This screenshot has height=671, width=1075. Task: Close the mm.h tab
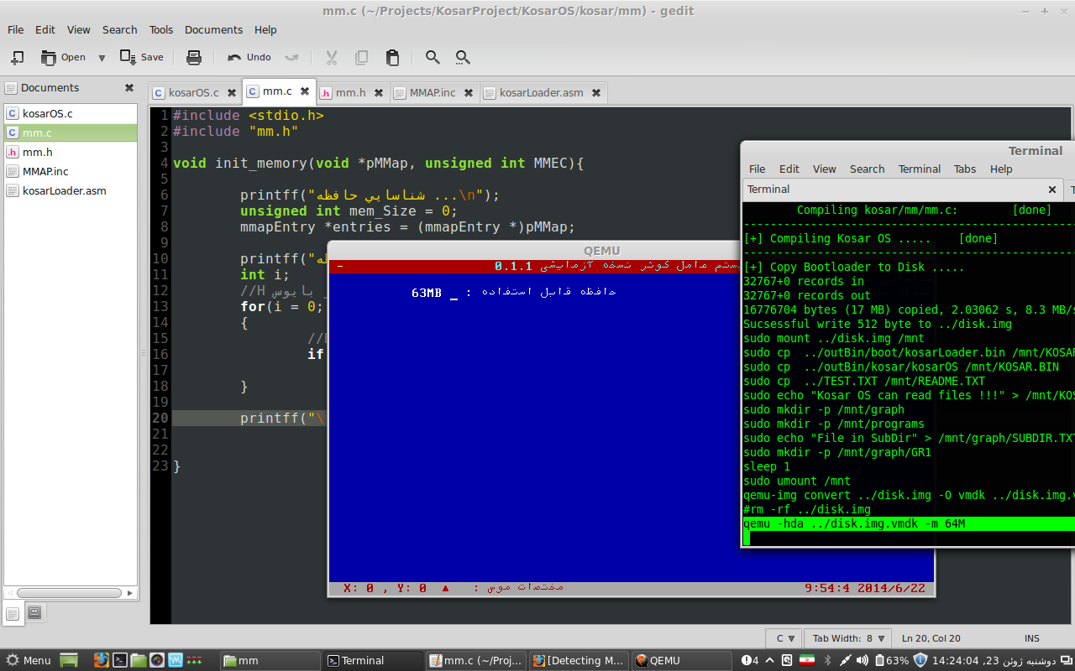point(379,92)
